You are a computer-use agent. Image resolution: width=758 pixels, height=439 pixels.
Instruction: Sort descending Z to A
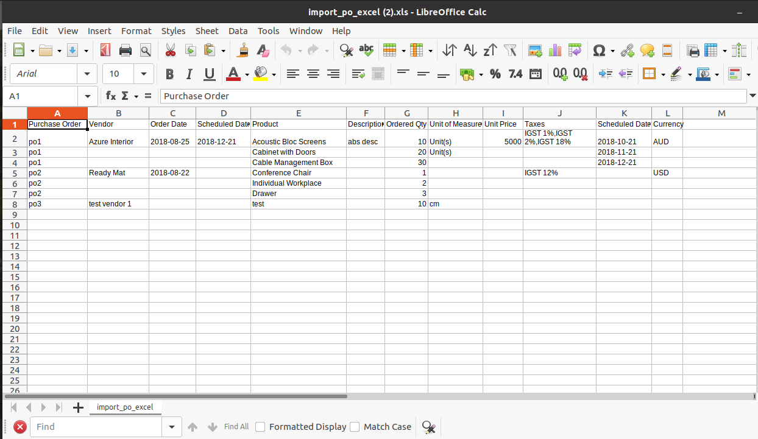tap(490, 50)
